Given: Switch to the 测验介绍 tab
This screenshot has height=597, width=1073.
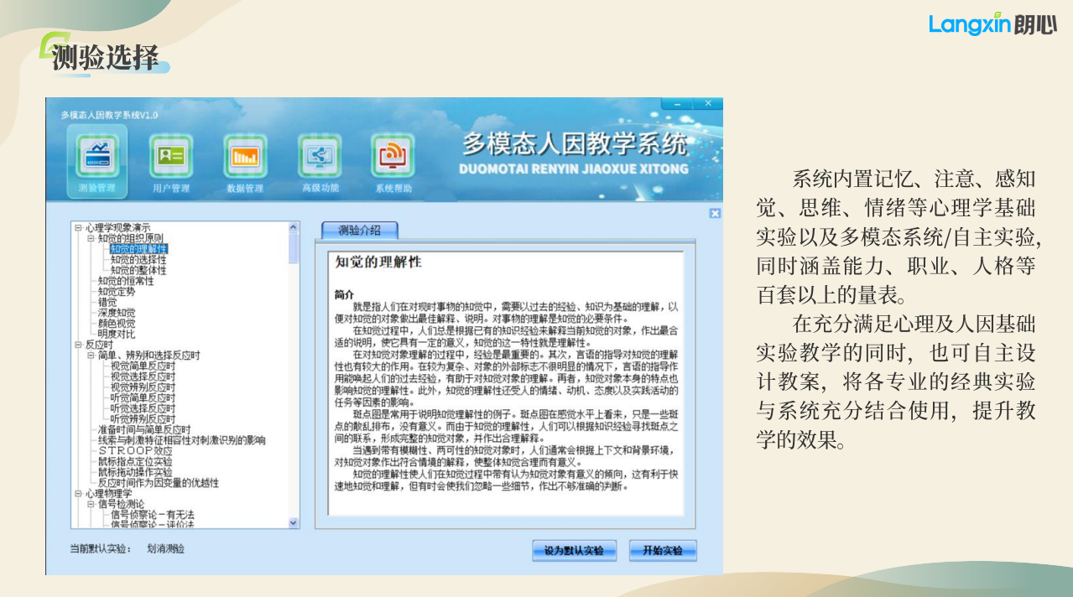Looking at the screenshot, I should tap(359, 230).
